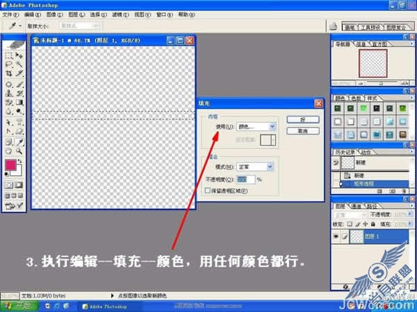Select the Path Selection tool

(x=9, y=122)
